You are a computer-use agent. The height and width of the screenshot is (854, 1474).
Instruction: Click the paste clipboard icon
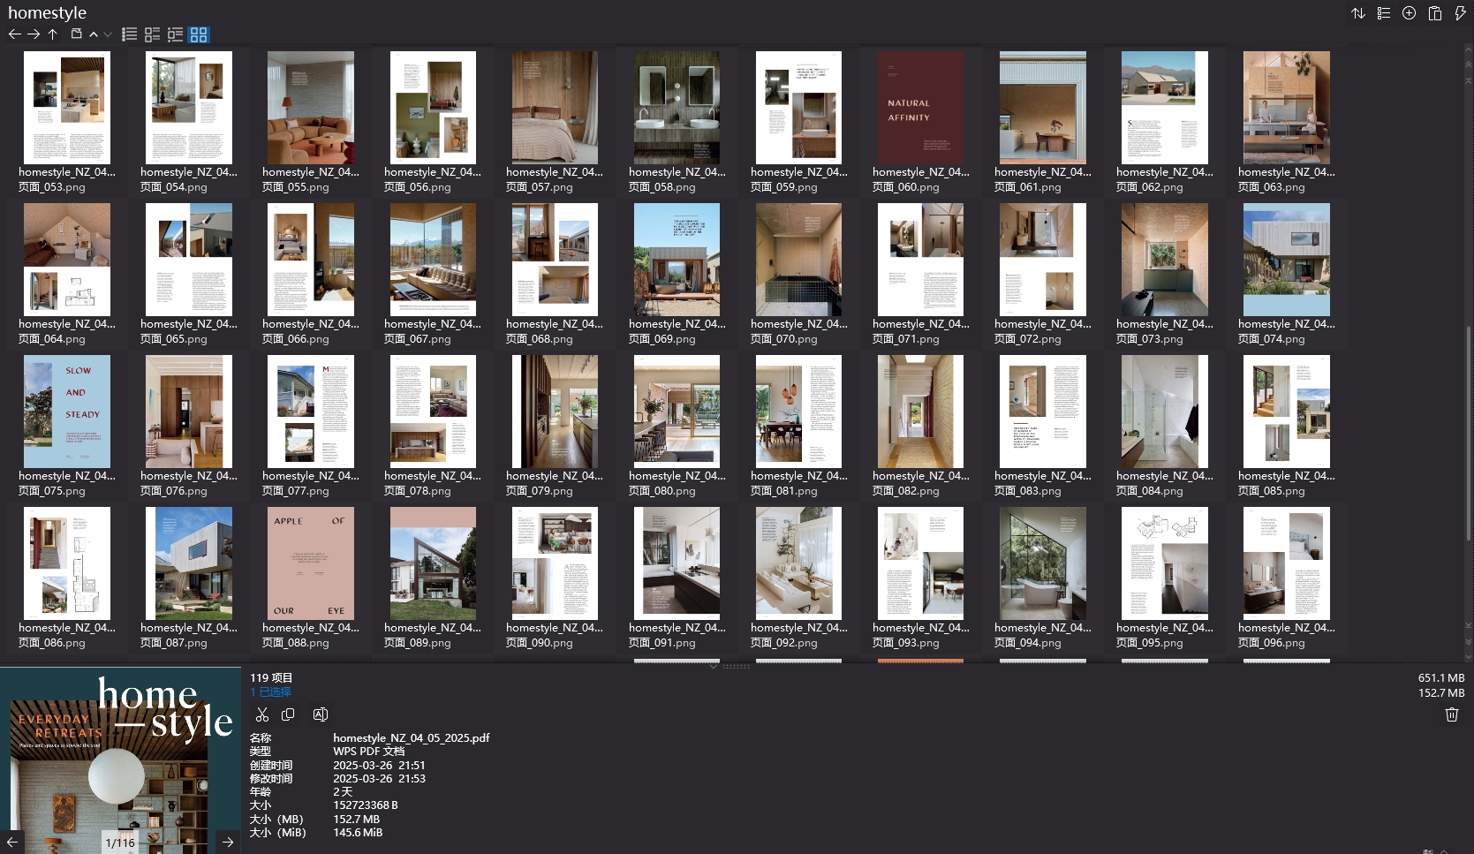point(1435,13)
